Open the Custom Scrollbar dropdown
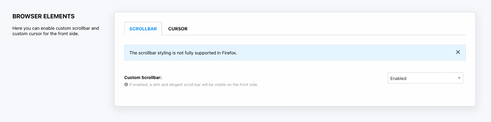This screenshot has width=492, height=122. point(425,78)
